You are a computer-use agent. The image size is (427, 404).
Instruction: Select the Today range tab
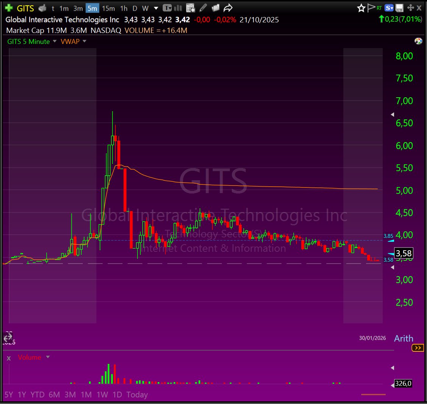click(137, 395)
